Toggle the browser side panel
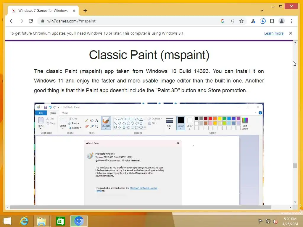Image resolution: width=303 pixels, height=227 pixels. [x=272, y=21]
